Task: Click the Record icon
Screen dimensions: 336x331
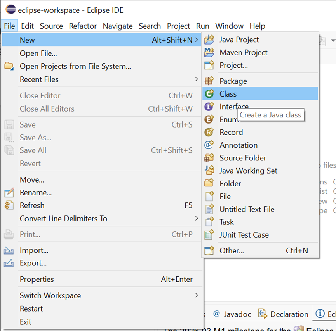Action: [x=209, y=132]
